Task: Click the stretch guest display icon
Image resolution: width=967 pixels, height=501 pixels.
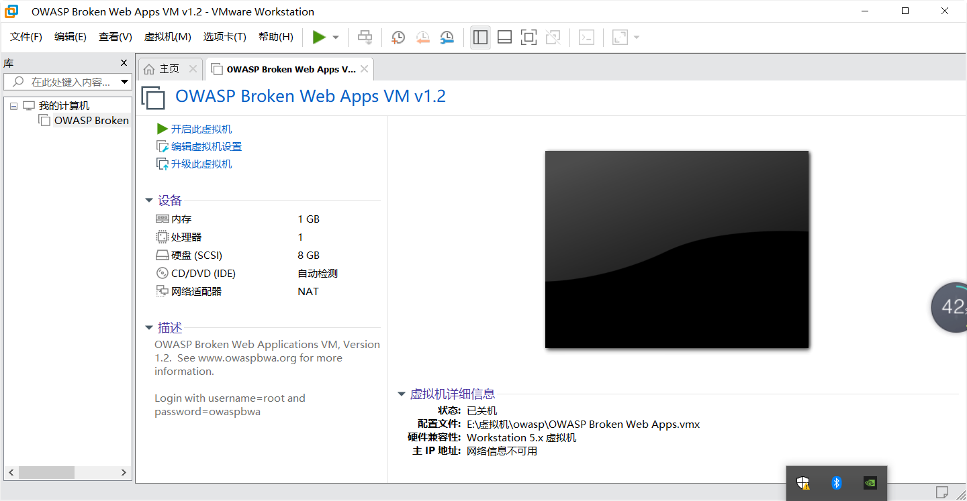Action: pyautogui.click(x=620, y=38)
